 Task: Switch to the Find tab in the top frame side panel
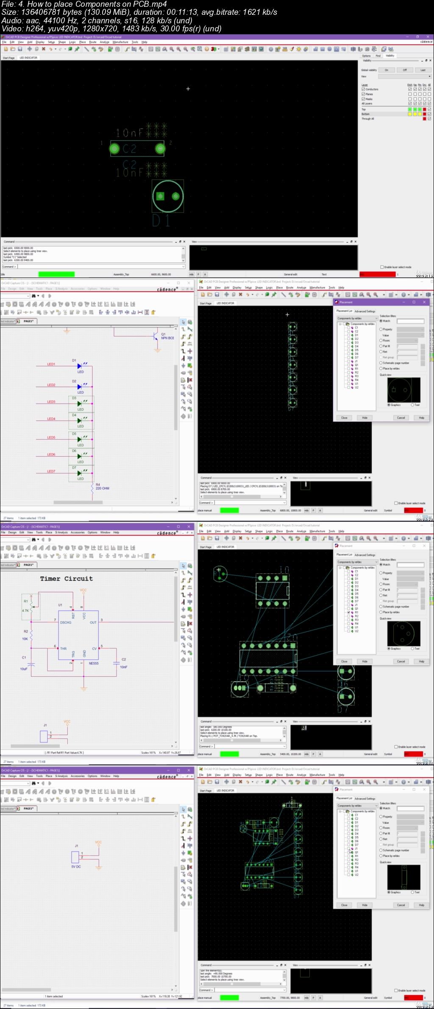tap(378, 56)
